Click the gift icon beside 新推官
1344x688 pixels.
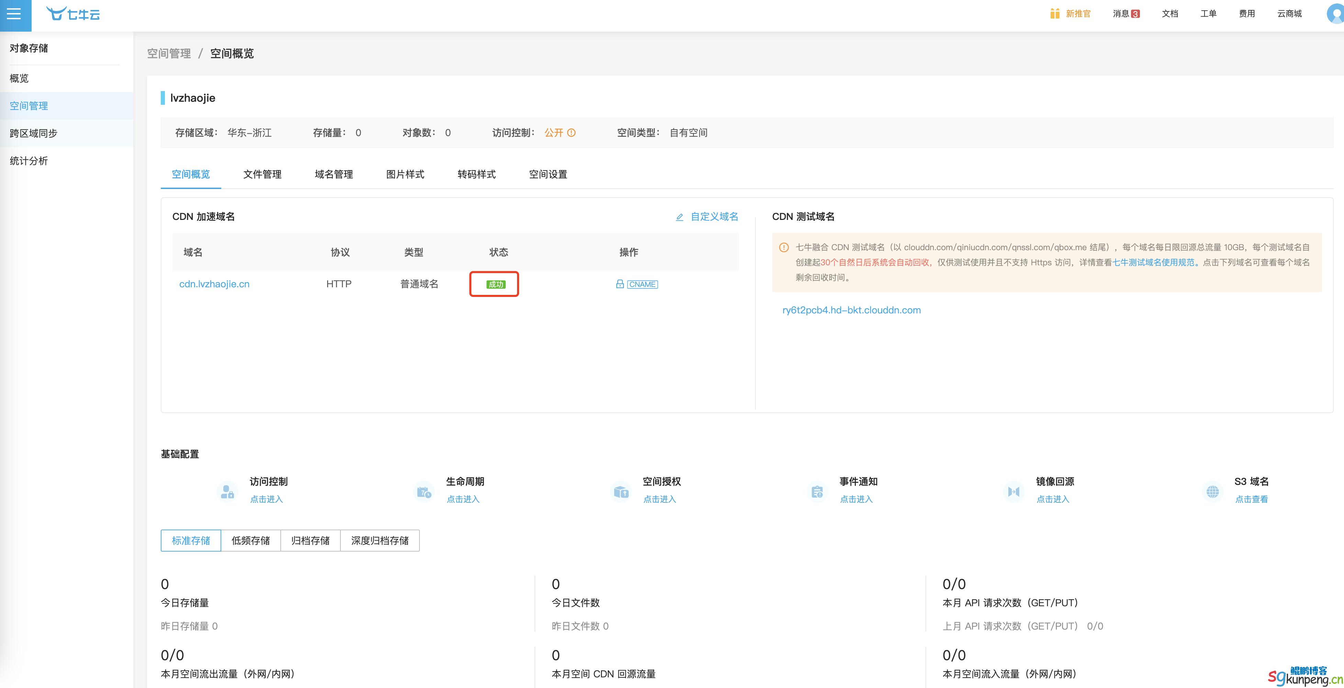click(1054, 13)
